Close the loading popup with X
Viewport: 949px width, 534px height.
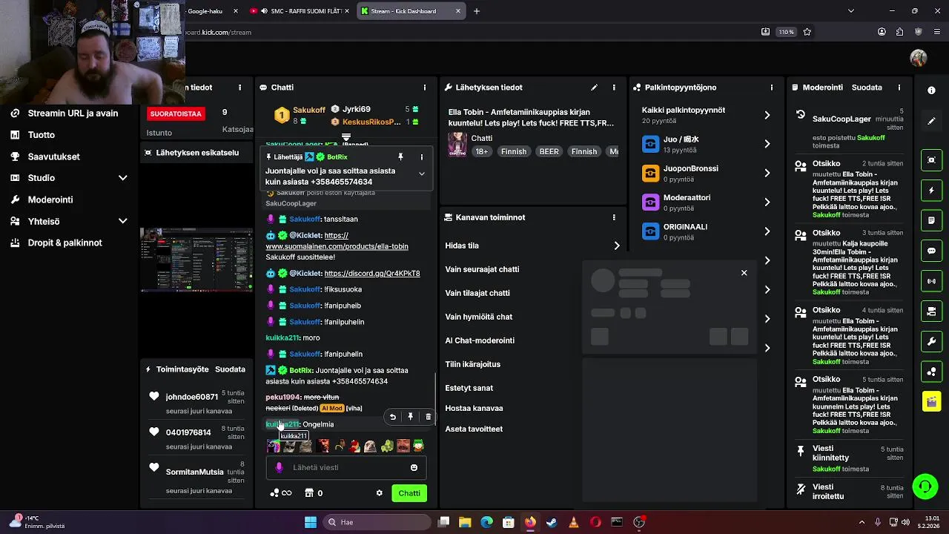coord(744,273)
